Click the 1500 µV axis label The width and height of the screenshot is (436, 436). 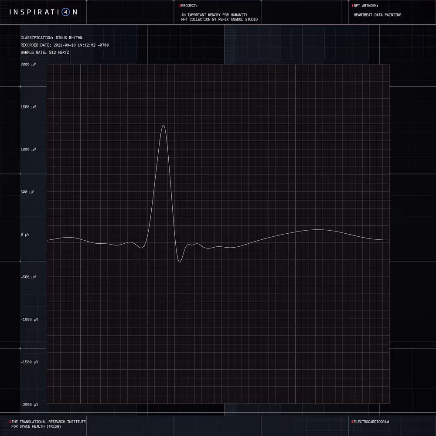tap(28, 107)
